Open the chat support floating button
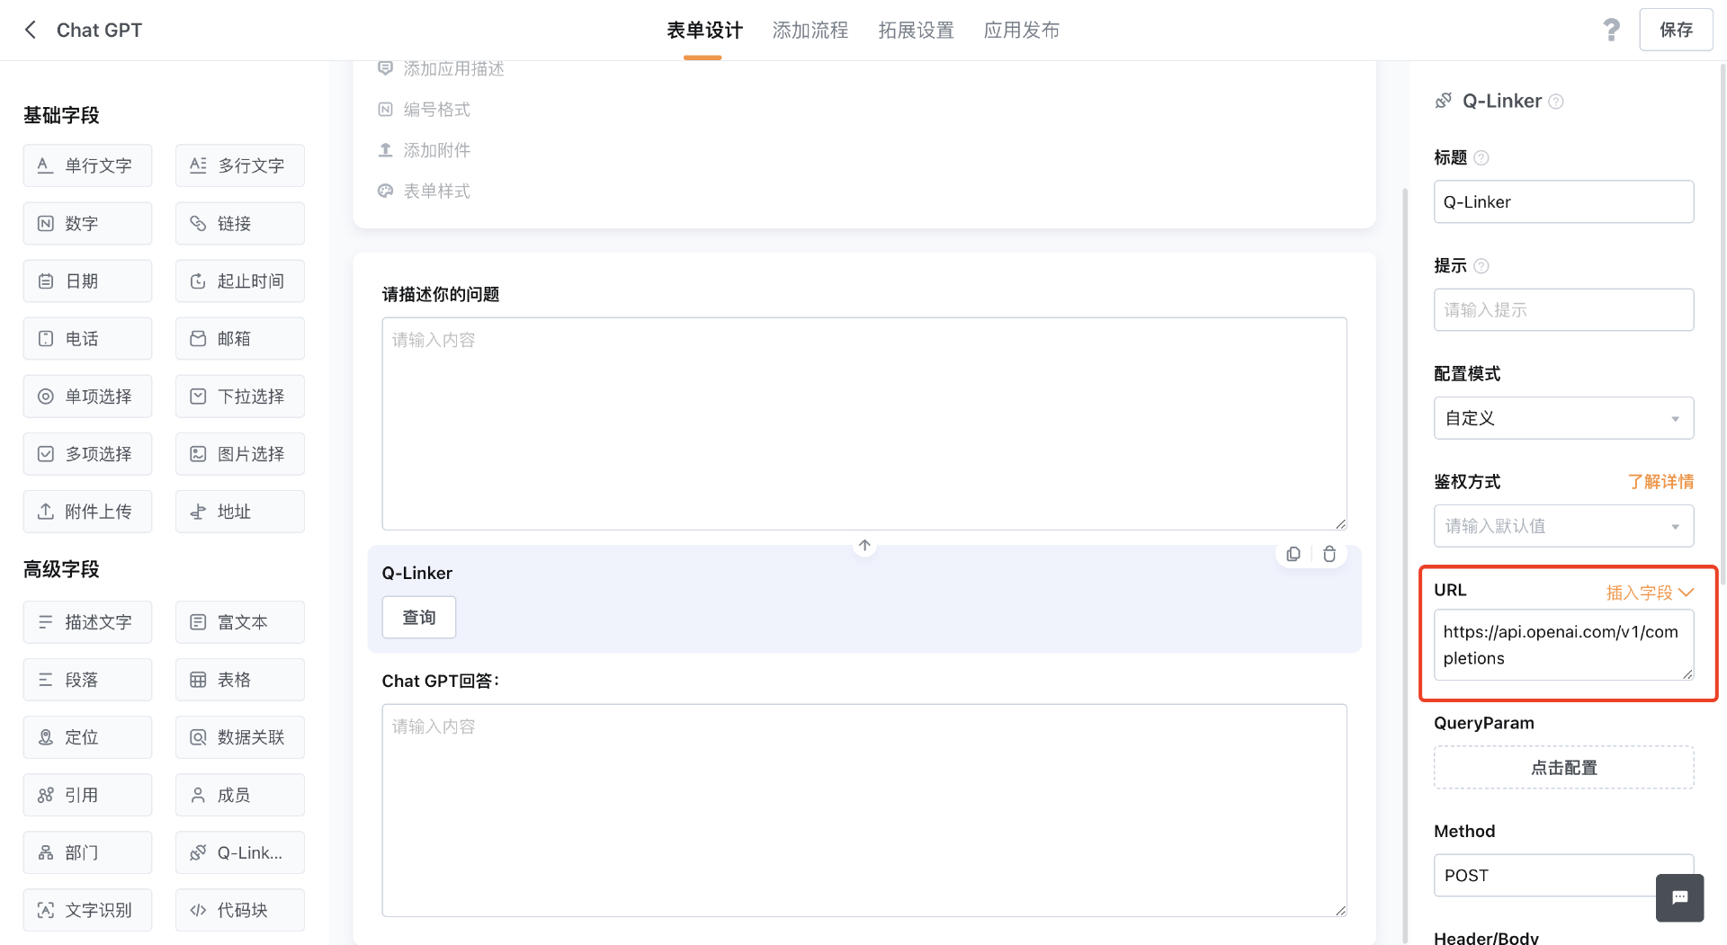This screenshot has width=1727, height=945. [x=1679, y=897]
